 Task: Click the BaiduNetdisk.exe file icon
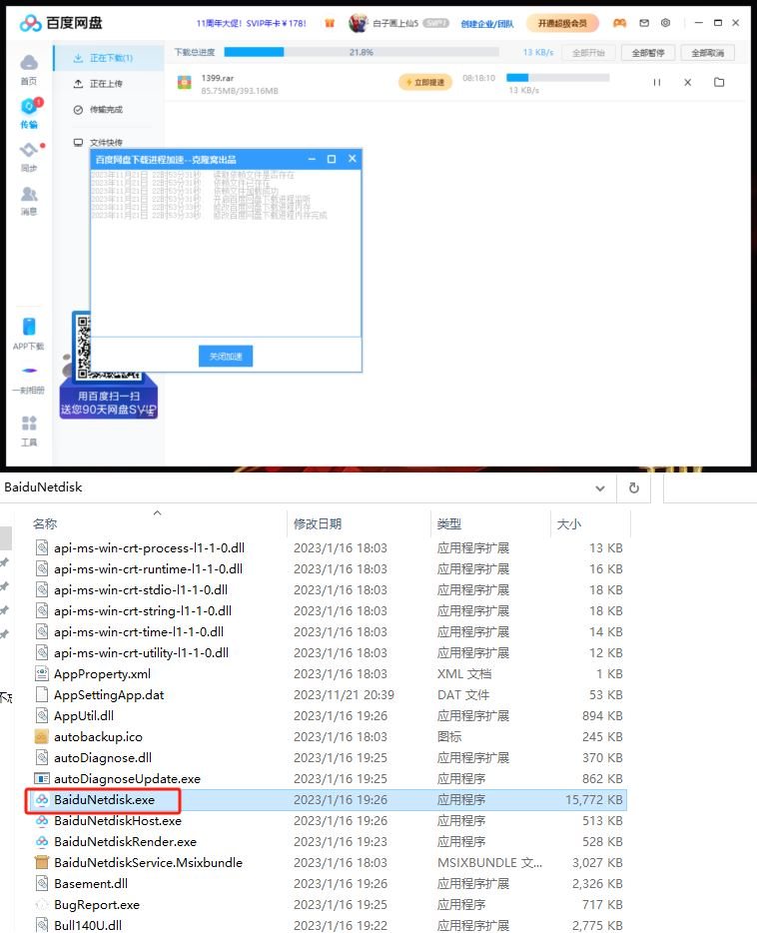[42, 800]
